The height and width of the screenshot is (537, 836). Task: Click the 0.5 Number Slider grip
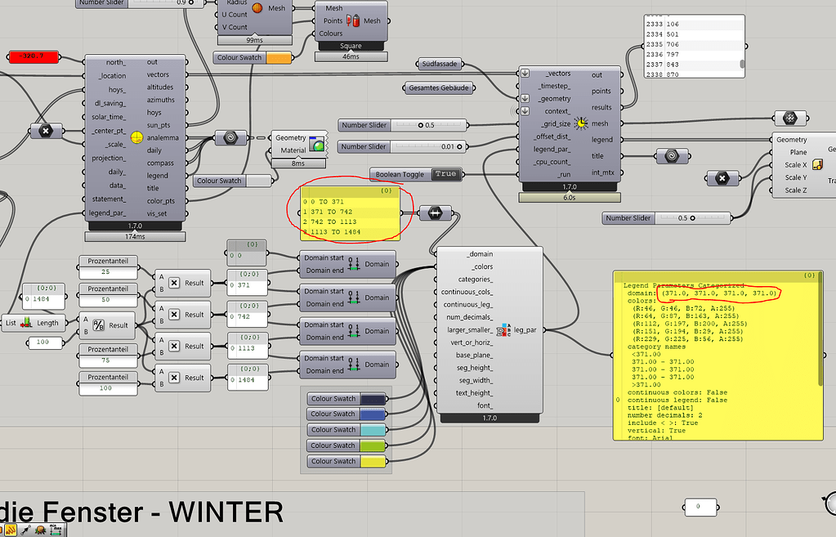421,125
